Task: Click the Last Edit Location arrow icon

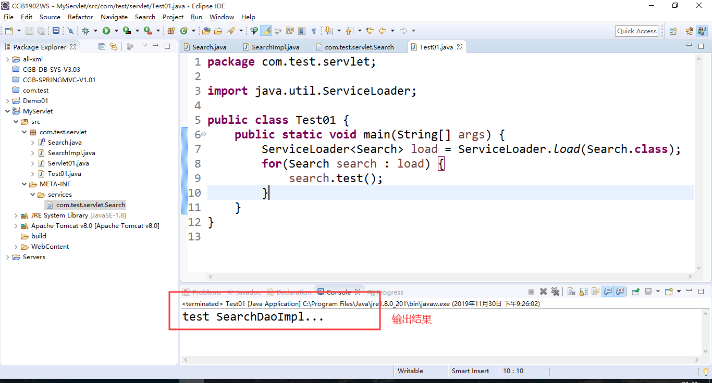Action: point(370,31)
